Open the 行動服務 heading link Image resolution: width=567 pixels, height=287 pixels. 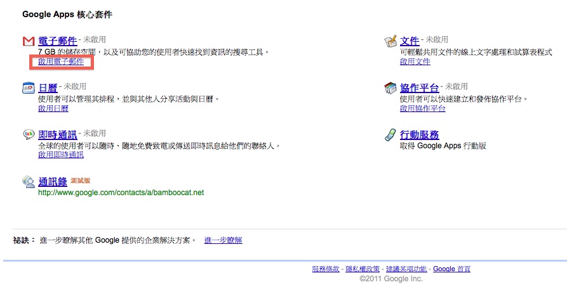pyautogui.click(x=419, y=135)
